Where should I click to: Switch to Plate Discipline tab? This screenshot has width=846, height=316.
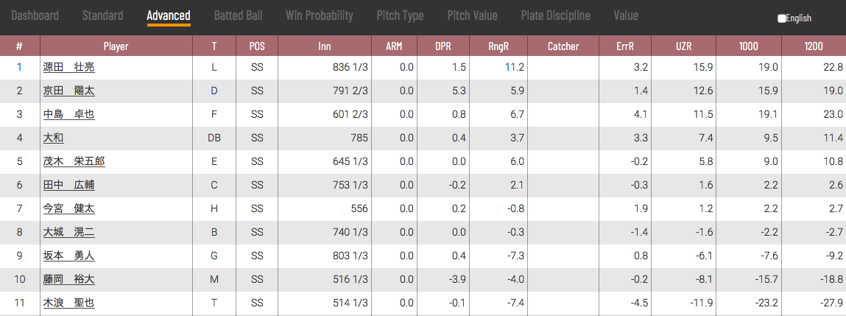point(556,15)
